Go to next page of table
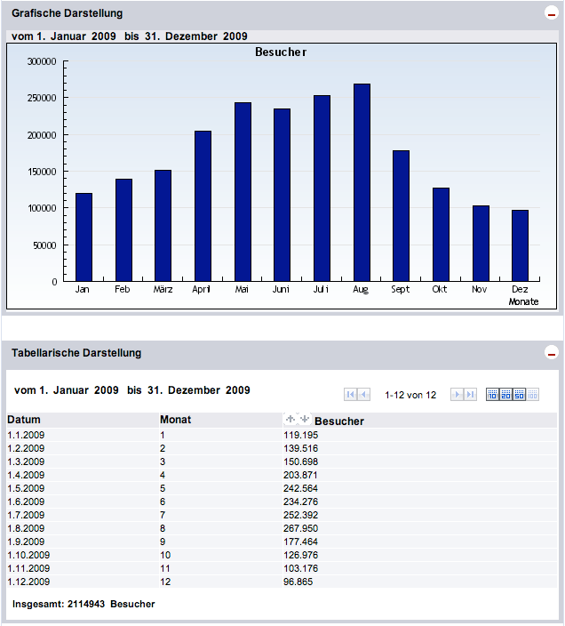565x626 pixels. pos(457,395)
